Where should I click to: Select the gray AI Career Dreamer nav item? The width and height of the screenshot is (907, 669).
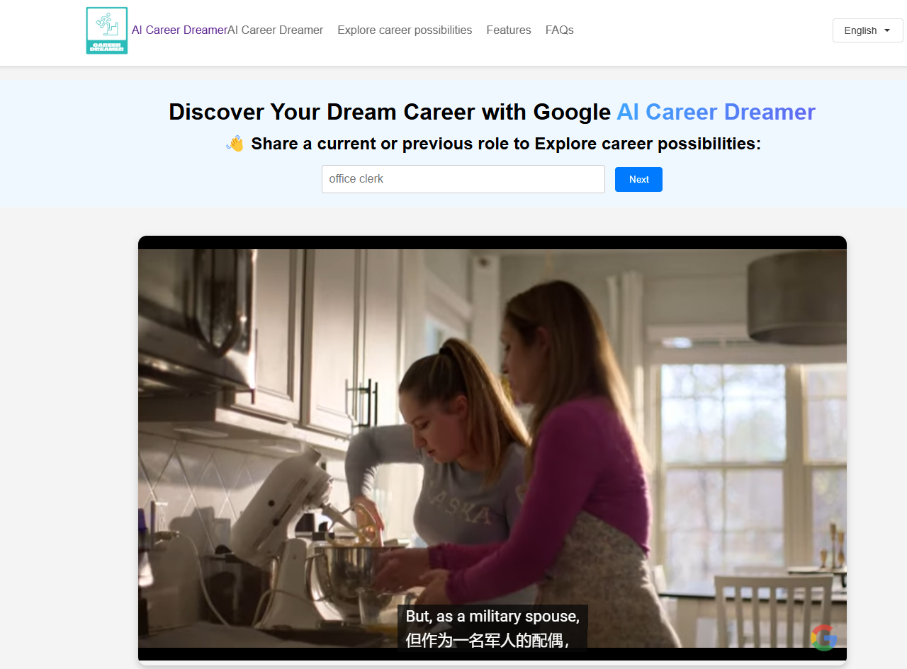(275, 30)
